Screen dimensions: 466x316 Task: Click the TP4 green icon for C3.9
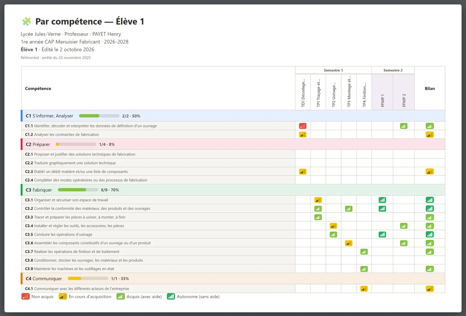click(364, 269)
